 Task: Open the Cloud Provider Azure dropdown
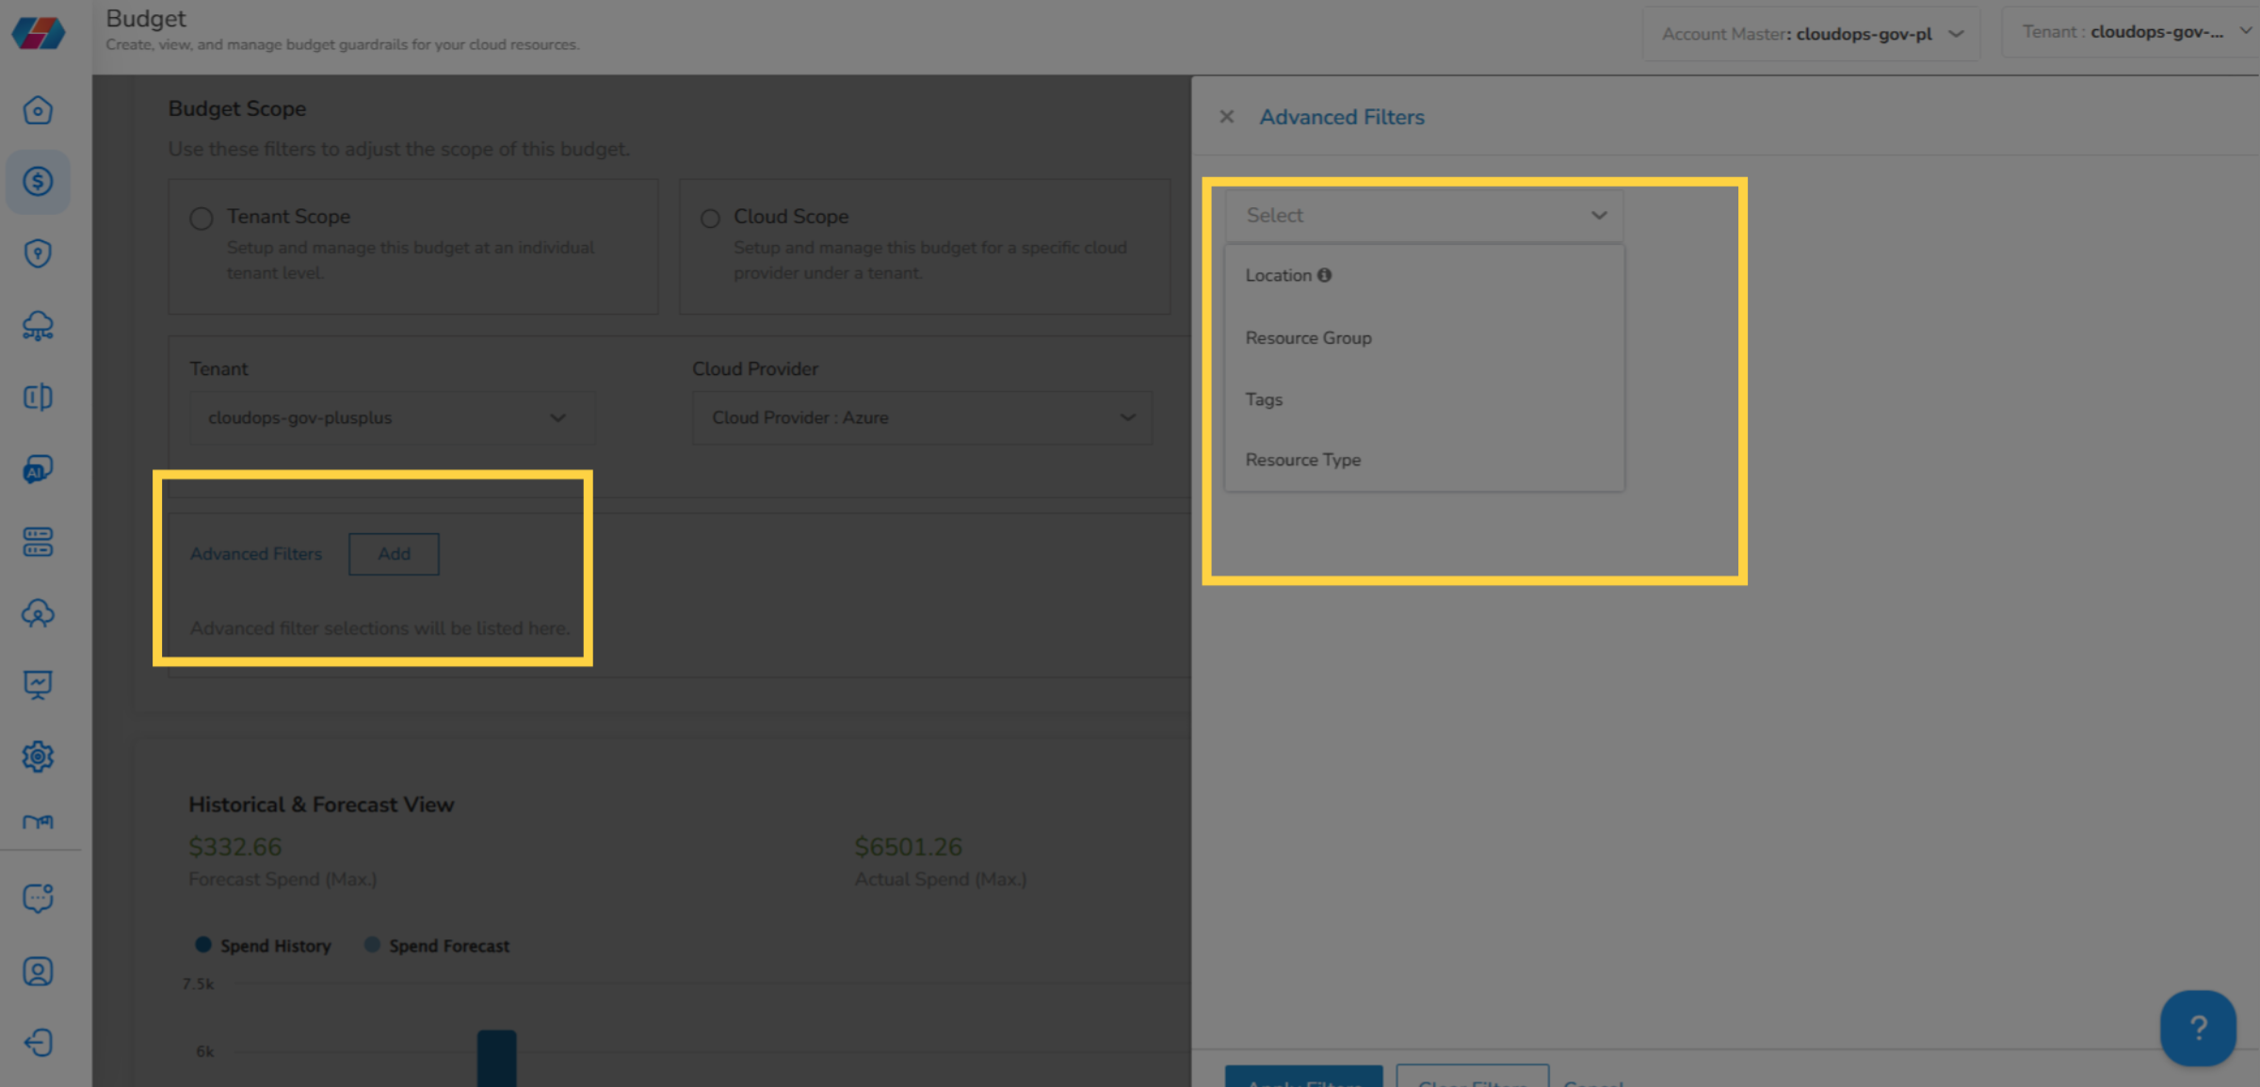point(921,417)
